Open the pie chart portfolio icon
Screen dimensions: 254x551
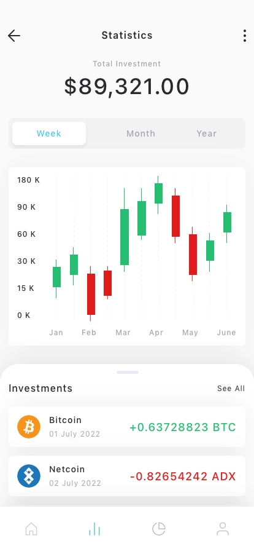pos(158,528)
